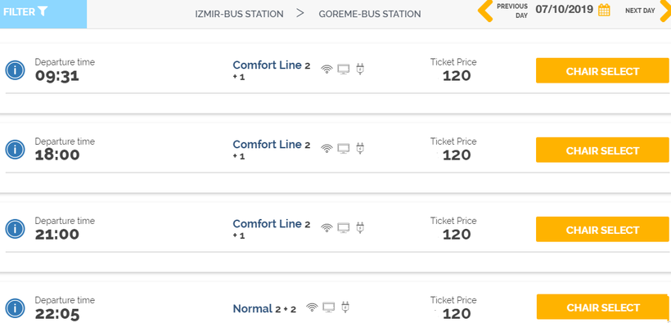Go to previous day arrow
Image resolution: width=671 pixels, height=323 pixels.
coord(486,11)
